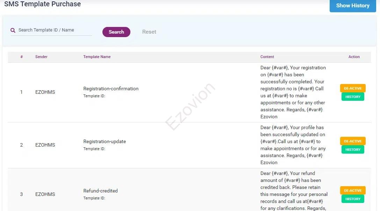
Task: View history for Registration-confirmation template
Action: click(x=353, y=97)
